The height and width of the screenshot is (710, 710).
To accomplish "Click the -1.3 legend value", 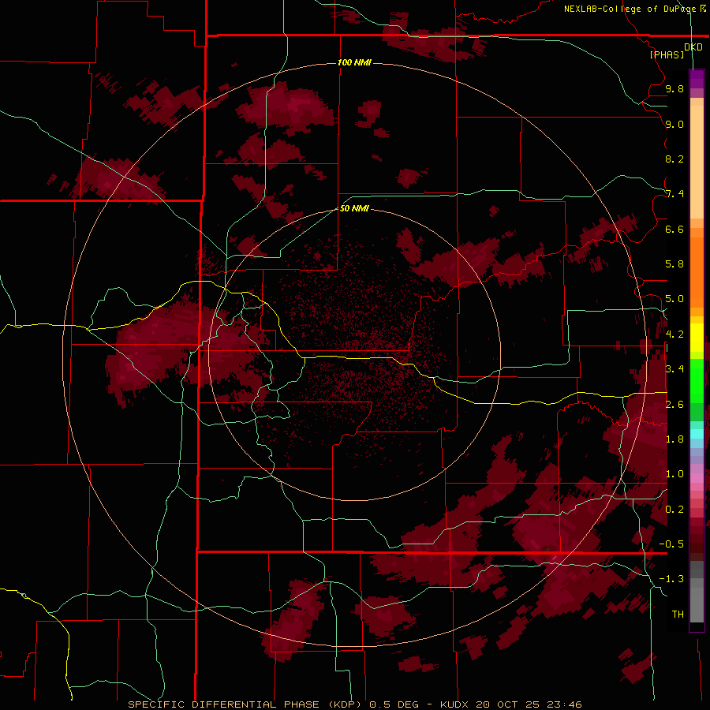I will pos(671,579).
